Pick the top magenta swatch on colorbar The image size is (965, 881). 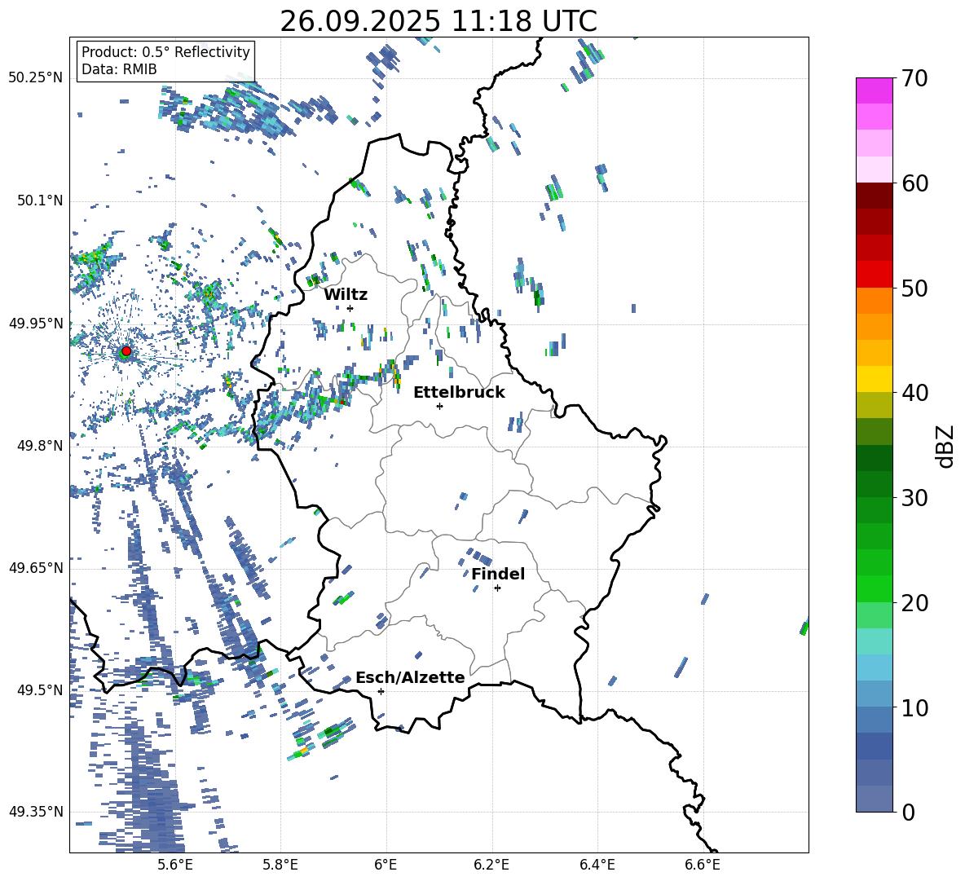tap(875, 90)
